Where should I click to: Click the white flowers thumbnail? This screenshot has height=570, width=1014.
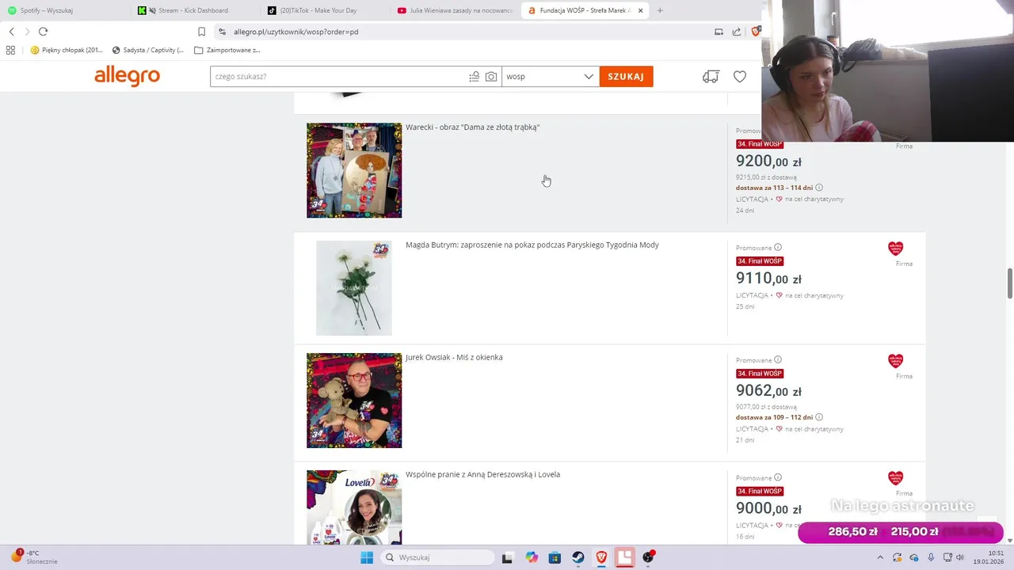pyautogui.click(x=354, y=287)
